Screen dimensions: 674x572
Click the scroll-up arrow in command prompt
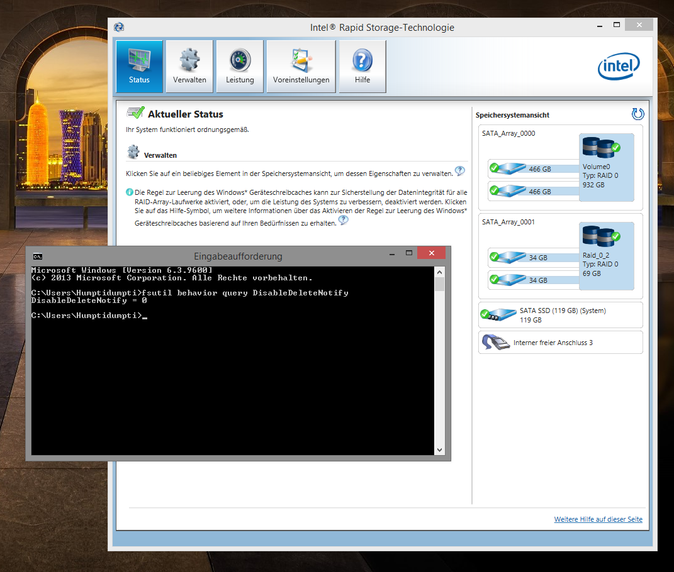(x=439, y=272)
